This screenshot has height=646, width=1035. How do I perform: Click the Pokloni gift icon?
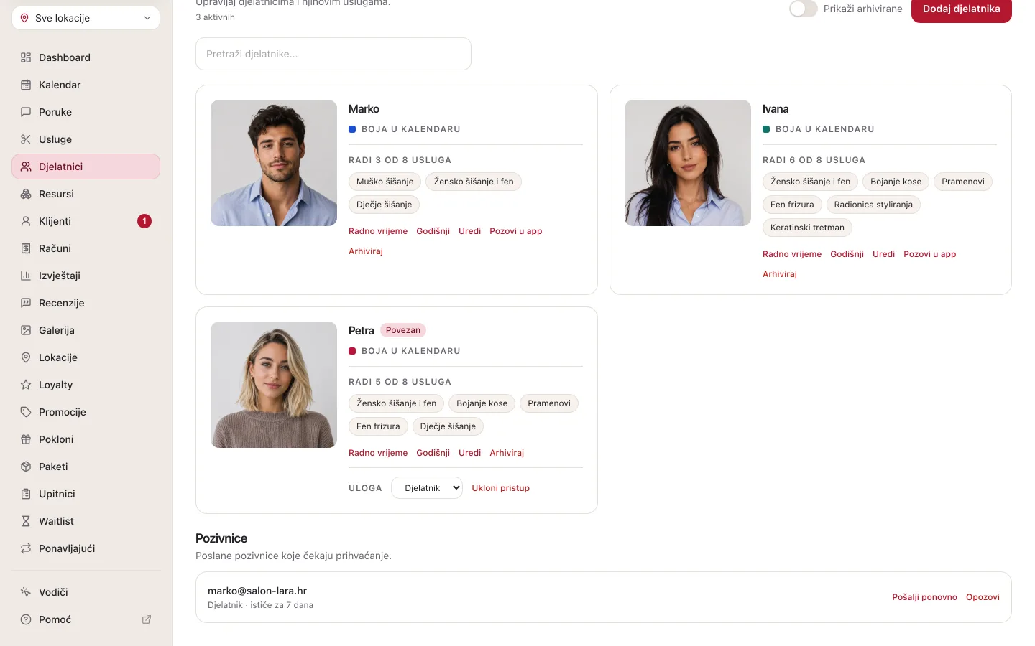coord(26,439)
